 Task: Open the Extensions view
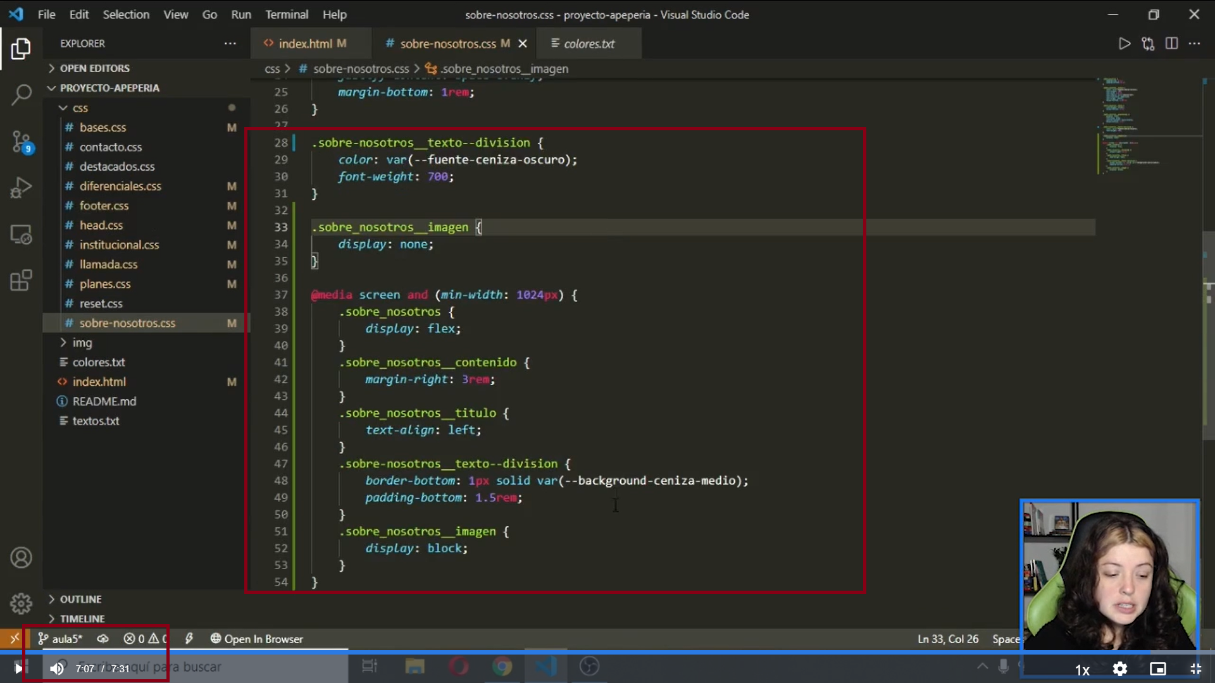[21, 280]
